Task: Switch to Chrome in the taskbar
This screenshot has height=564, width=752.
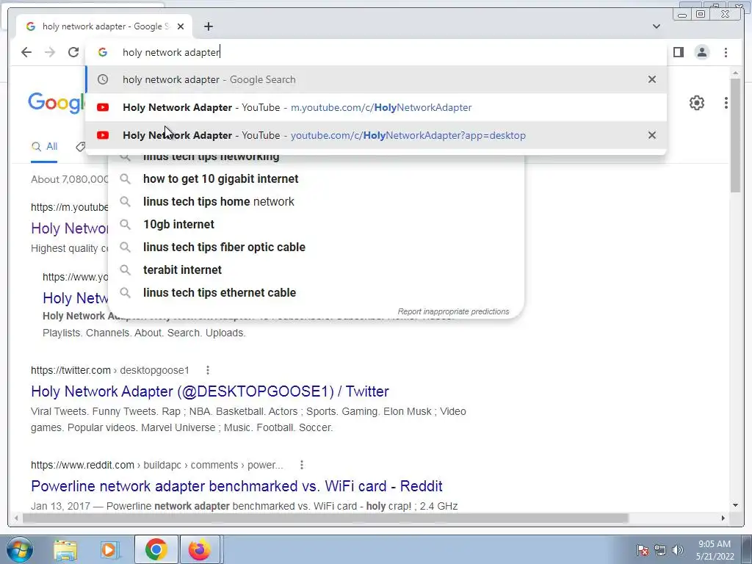Action: 156,549
